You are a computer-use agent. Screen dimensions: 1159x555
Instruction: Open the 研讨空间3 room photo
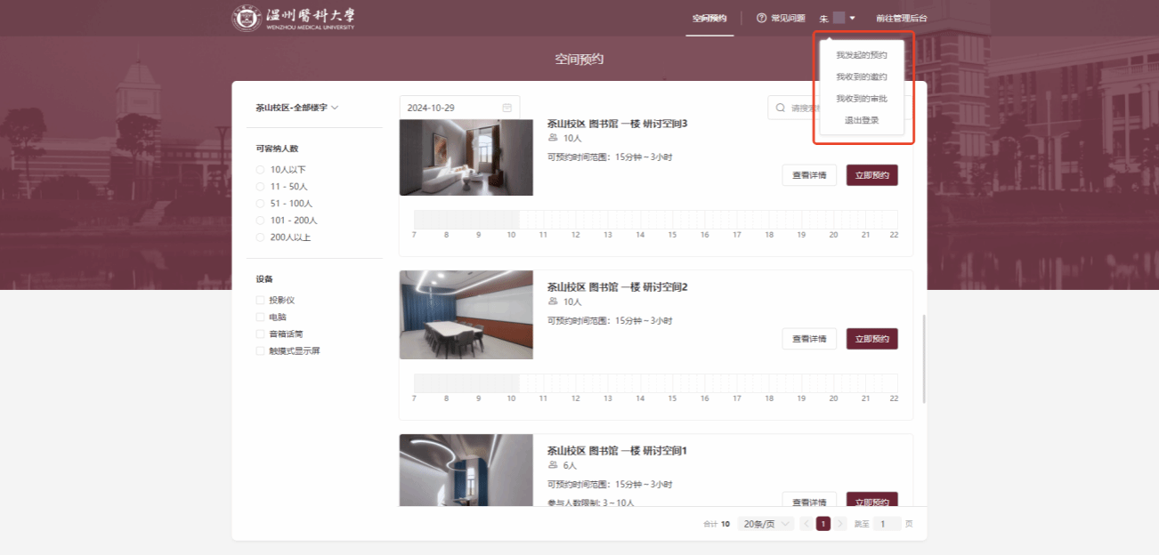[x=466, y=157]
